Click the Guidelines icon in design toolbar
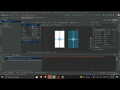120x90 pixels. (61, 25)
